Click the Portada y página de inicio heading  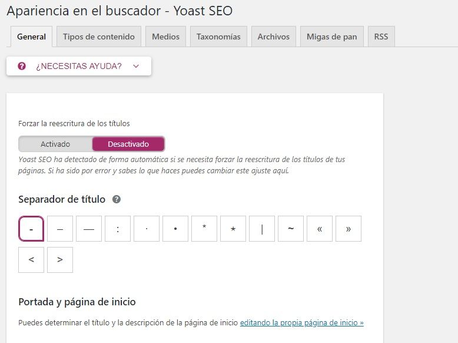77,302
